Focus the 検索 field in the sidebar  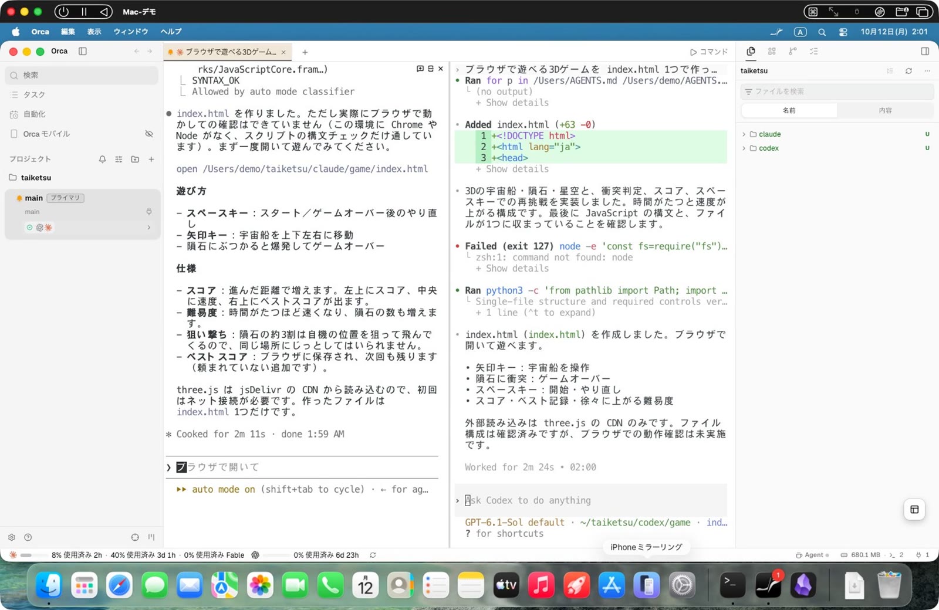click(82, 75)
